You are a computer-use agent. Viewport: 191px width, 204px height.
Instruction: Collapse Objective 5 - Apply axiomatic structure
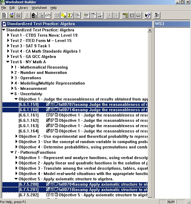(16, 179)
